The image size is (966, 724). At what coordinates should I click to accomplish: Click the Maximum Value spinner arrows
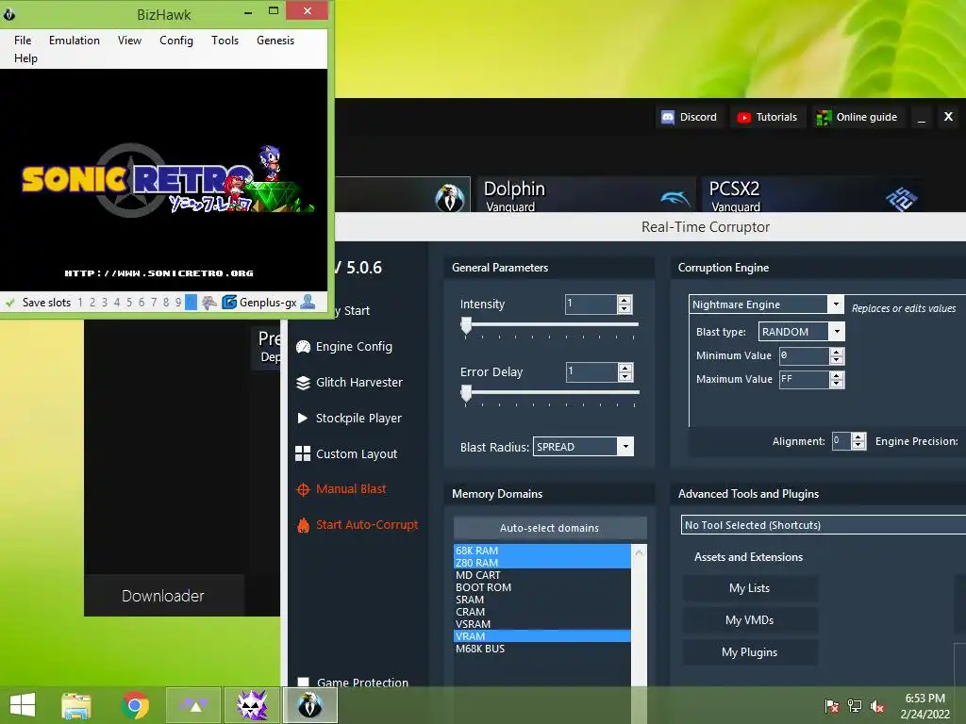[837, 380]
